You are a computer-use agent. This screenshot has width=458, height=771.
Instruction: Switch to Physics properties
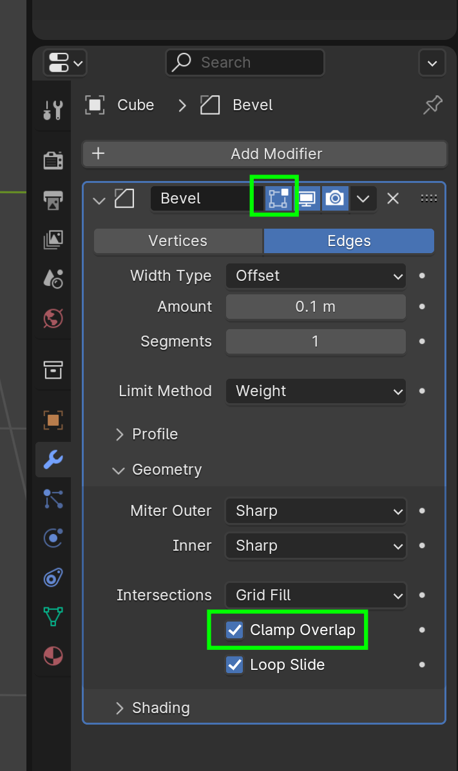coord(53,538)
